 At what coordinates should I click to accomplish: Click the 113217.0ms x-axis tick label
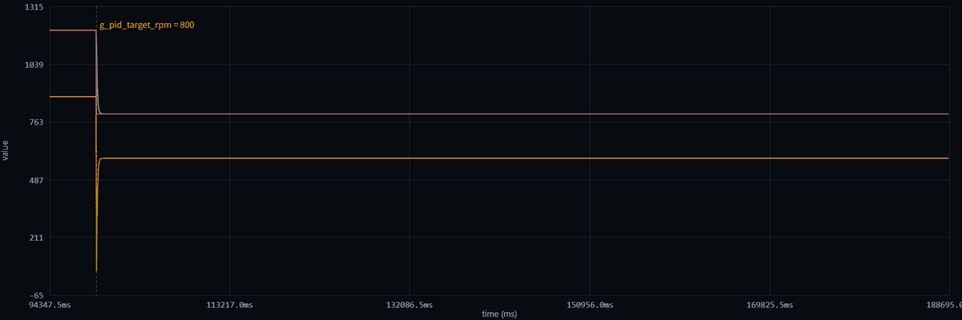tap(230, 306)
